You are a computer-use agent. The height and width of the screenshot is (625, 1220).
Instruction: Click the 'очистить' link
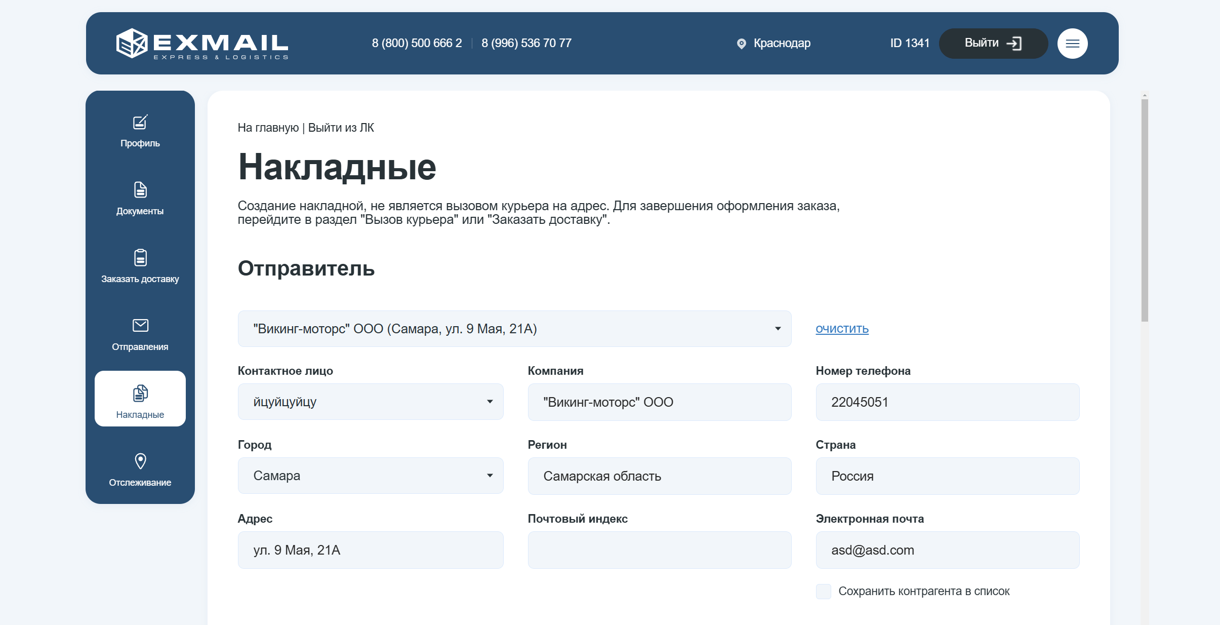click(x=842, y=329)
